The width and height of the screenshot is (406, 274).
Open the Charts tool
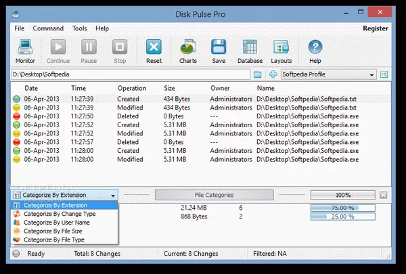pos(188,51)
